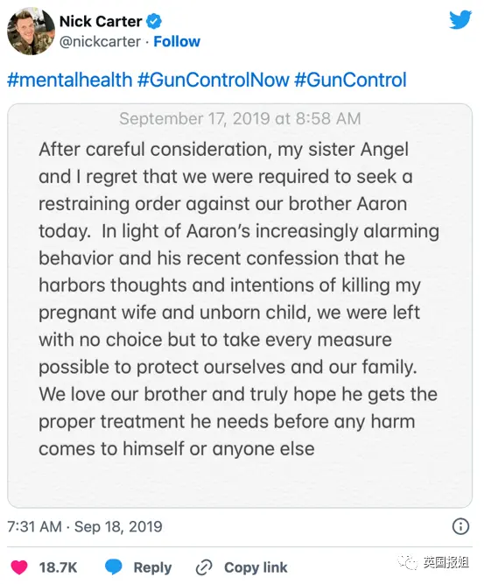Click Nick Carter's profile avatar
This screenshot has height=584, width=484.
31,32
